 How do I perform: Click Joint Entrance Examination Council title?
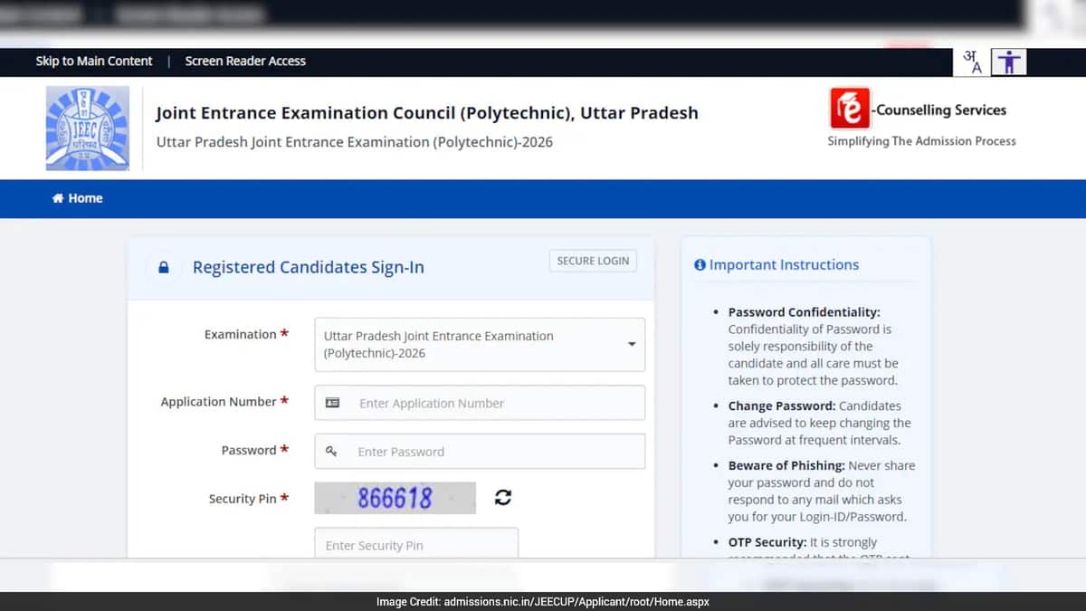(x=427, y=113)
